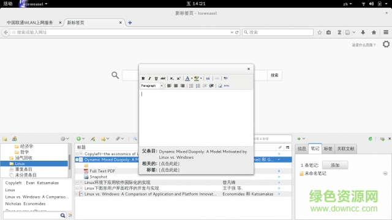Filter by Nicholas Economides tag
The height and width of the screenshot is (220, 392).
point(25,204)
